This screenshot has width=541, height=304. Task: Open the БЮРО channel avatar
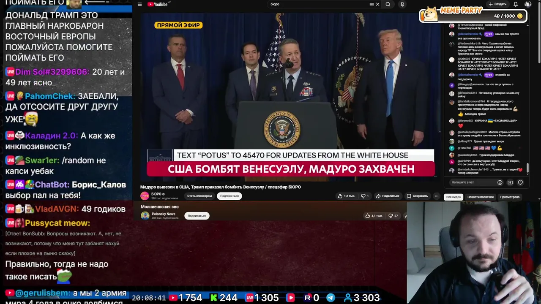coord(145,196)
